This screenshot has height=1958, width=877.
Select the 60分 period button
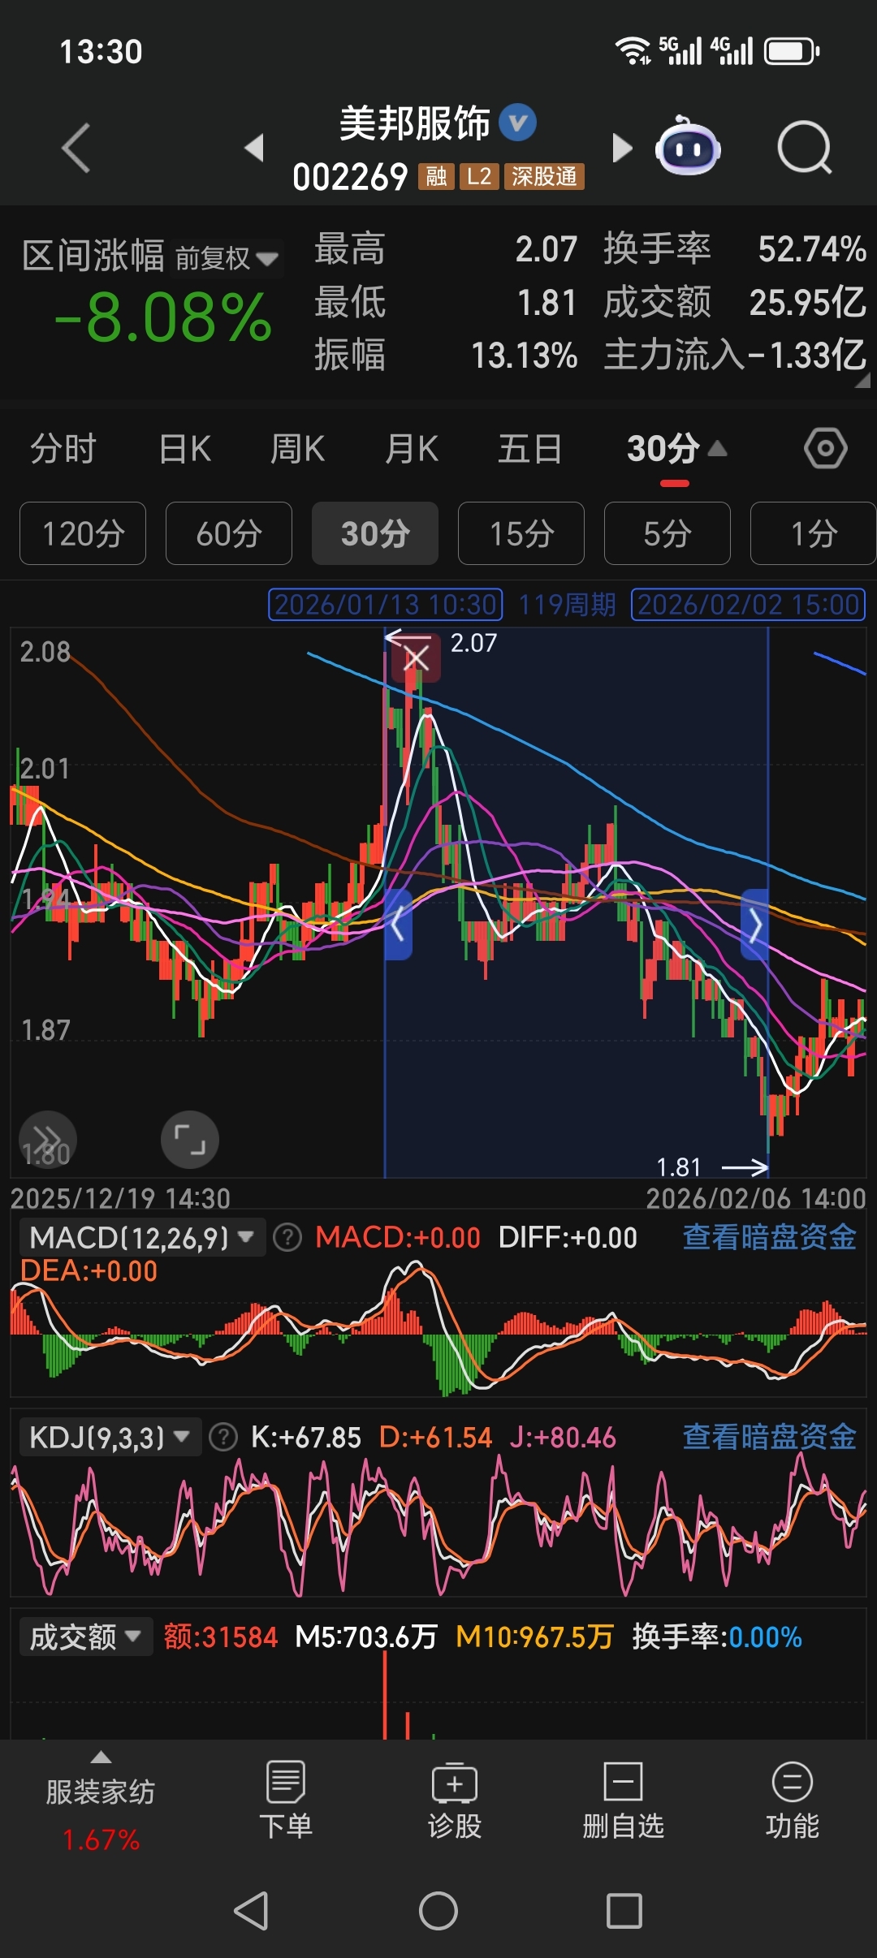point(229,533)
